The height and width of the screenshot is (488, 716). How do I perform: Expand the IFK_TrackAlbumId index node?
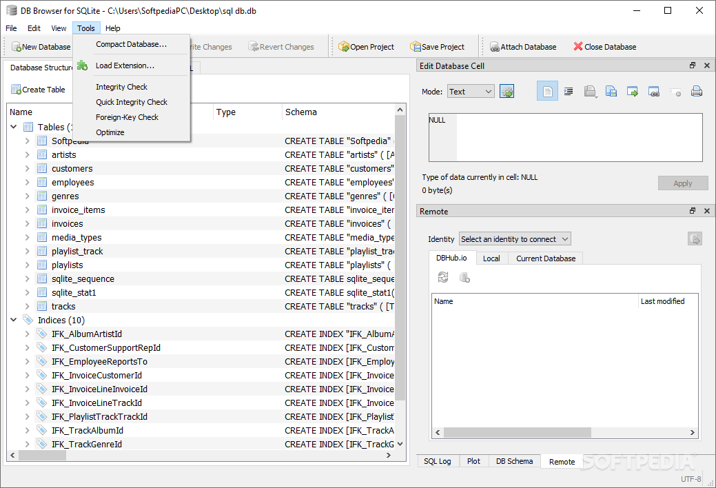[x=28, y=430]
